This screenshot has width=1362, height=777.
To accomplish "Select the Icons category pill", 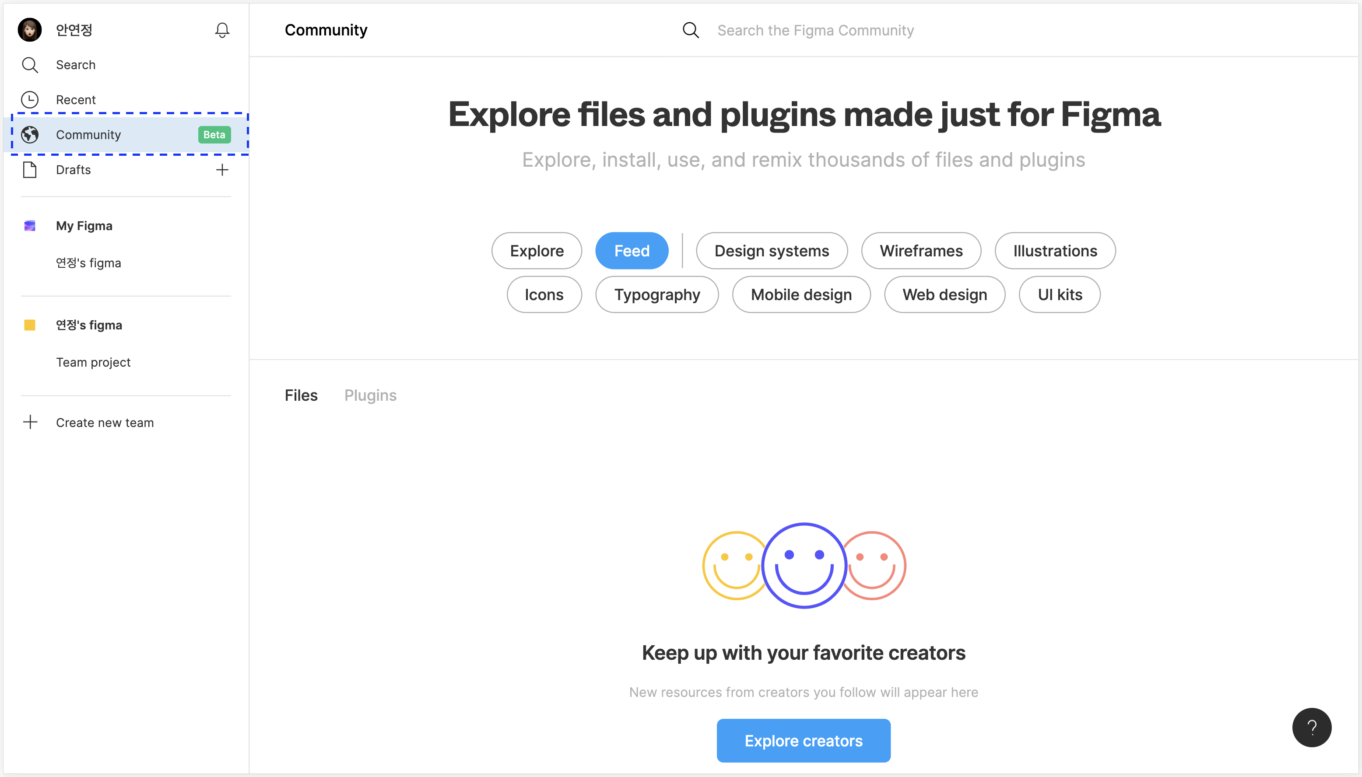I will [x=543, y=294].
